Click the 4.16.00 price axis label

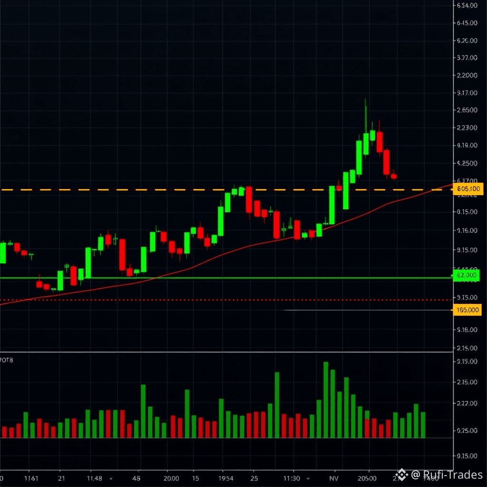click(x=467, y=146)
